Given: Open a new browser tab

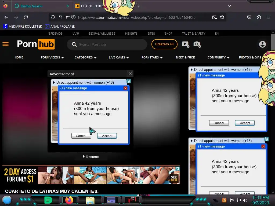Looking at the screenshot, I should [x=138, y=6].
